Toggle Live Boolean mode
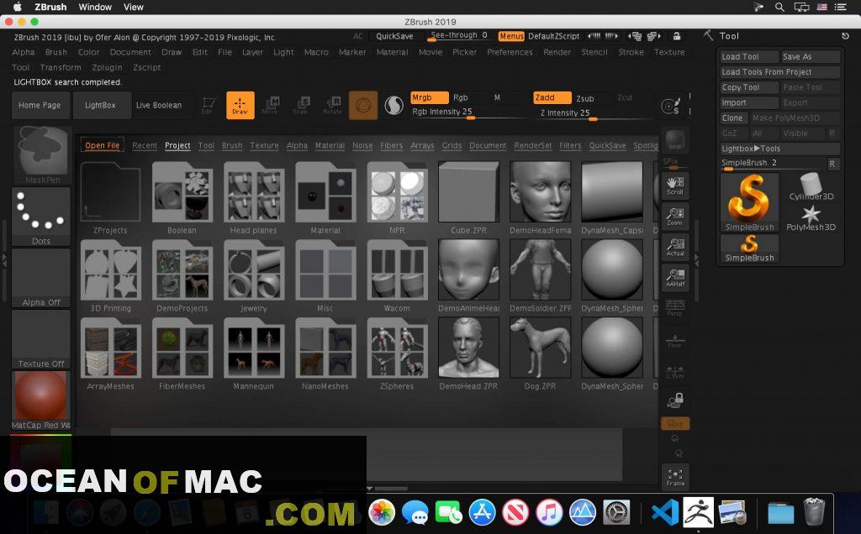The height and width of the screenshot is (534, 861). (159, 105)
